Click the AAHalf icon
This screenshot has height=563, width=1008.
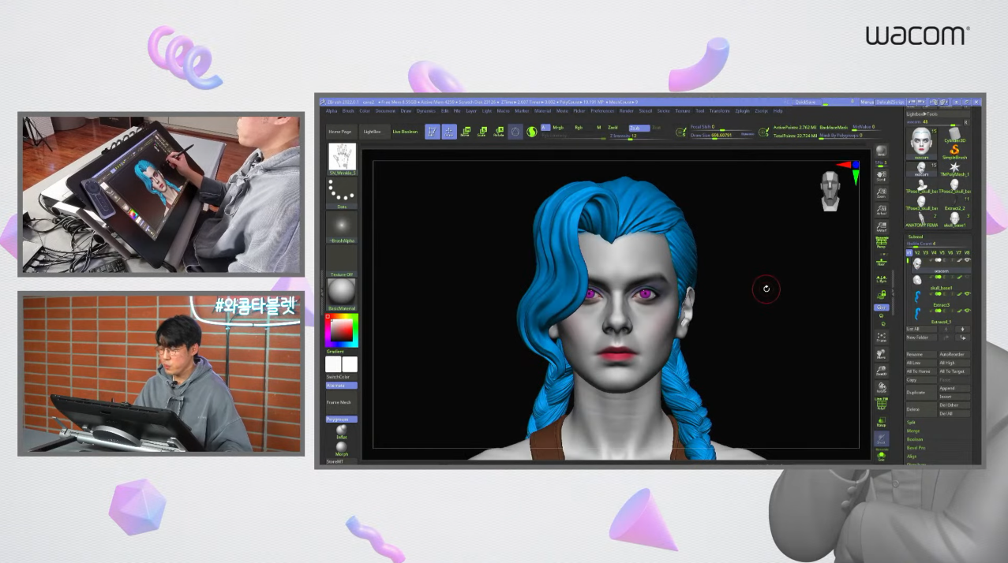coord(882,226)
